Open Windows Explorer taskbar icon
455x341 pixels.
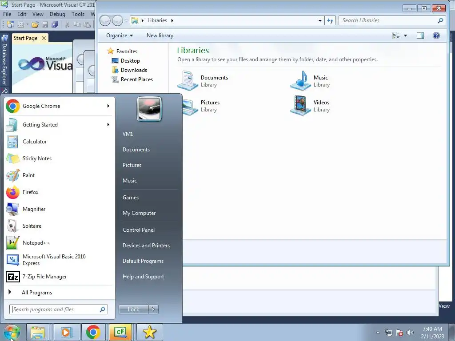[x=38, y=332]
